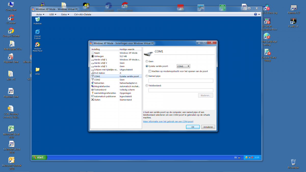
Task: Open the Extra menu
Action: [65, 15]
